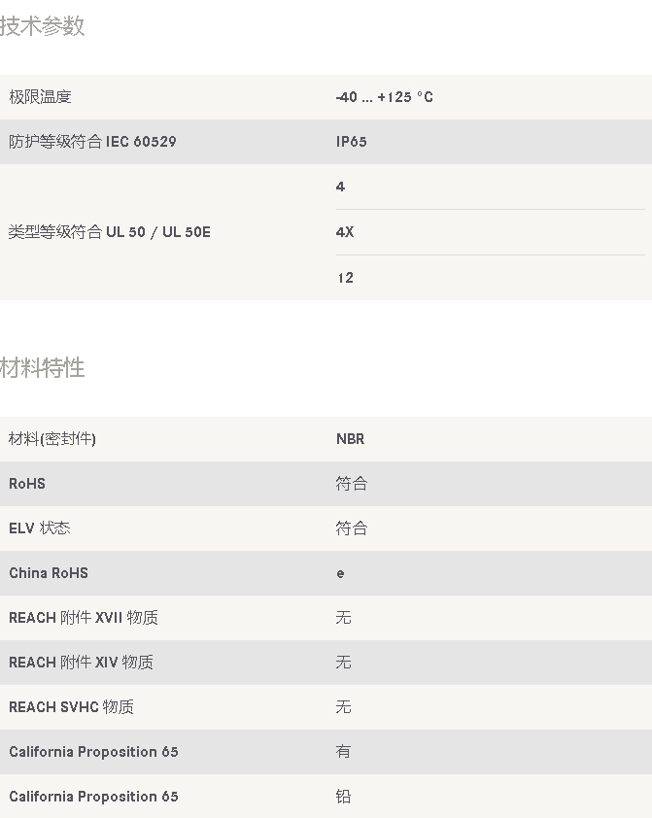Click the 符合 value beside ELV 状态
Screen dimensions: 652x818
(352, 528)
